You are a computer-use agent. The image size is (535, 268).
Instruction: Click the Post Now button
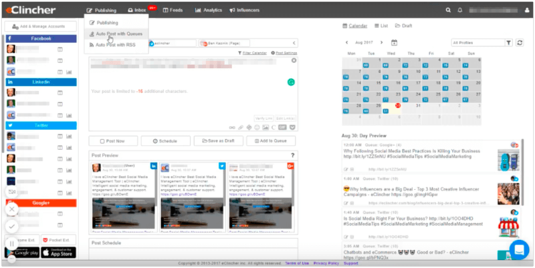113,141
